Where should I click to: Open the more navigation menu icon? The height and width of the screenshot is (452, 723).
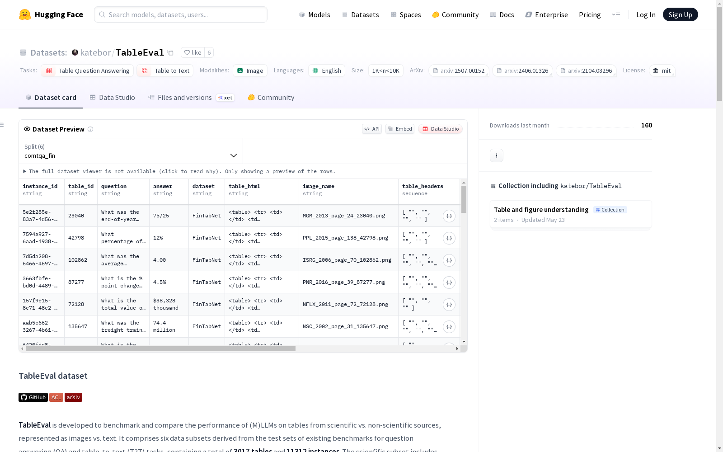click(616, 14)
